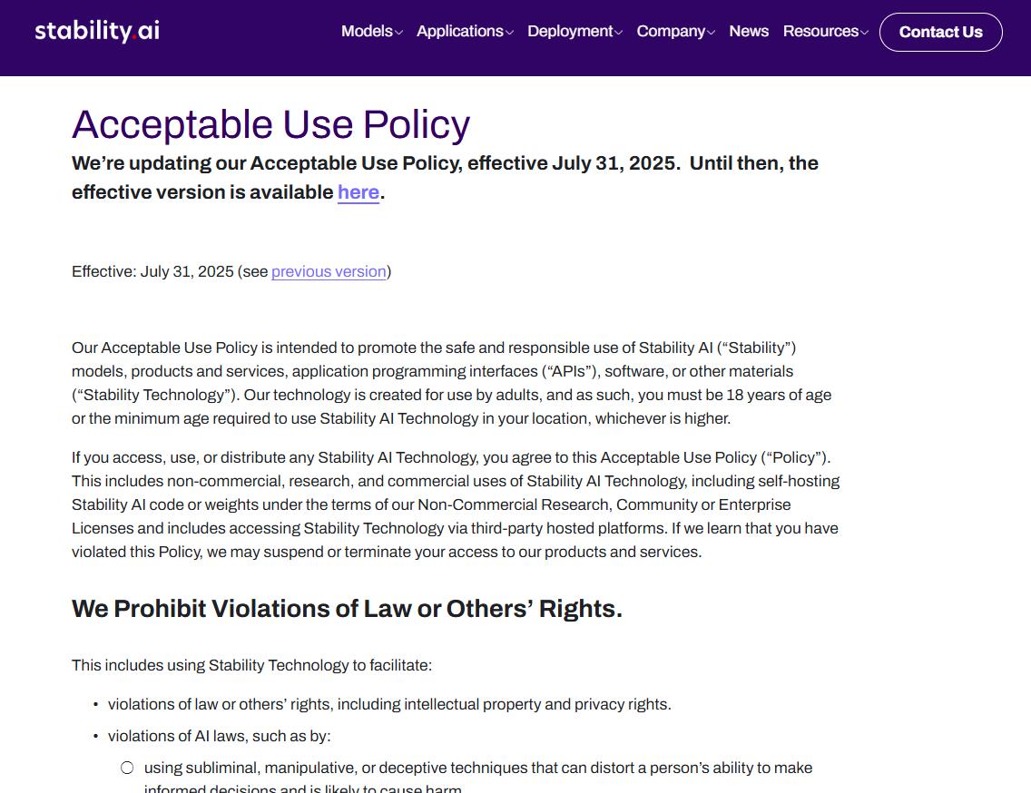Open the Resources menu label

pyautogui.click(x=820, y=31)
